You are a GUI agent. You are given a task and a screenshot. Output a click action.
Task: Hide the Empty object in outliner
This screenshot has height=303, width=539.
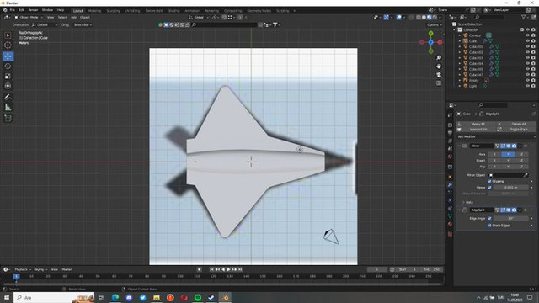coord(528,81)
